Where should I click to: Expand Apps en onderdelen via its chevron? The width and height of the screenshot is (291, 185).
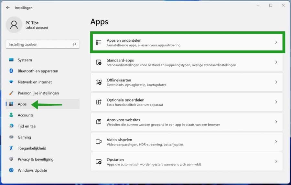(x=276, y=42)
